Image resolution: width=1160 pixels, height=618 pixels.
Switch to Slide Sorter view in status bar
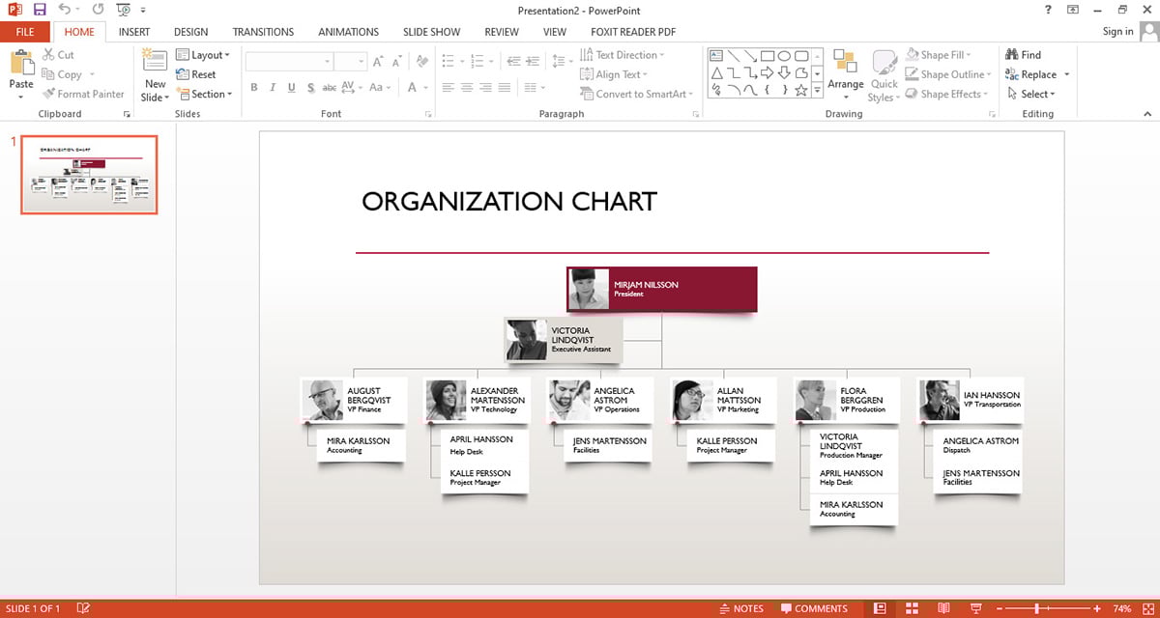pyautogui.click(x=911, y=608)
